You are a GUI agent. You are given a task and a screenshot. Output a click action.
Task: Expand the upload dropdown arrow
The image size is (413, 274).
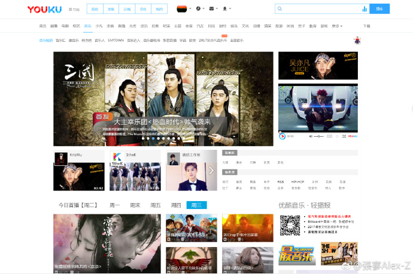click(x=230, y=9)
